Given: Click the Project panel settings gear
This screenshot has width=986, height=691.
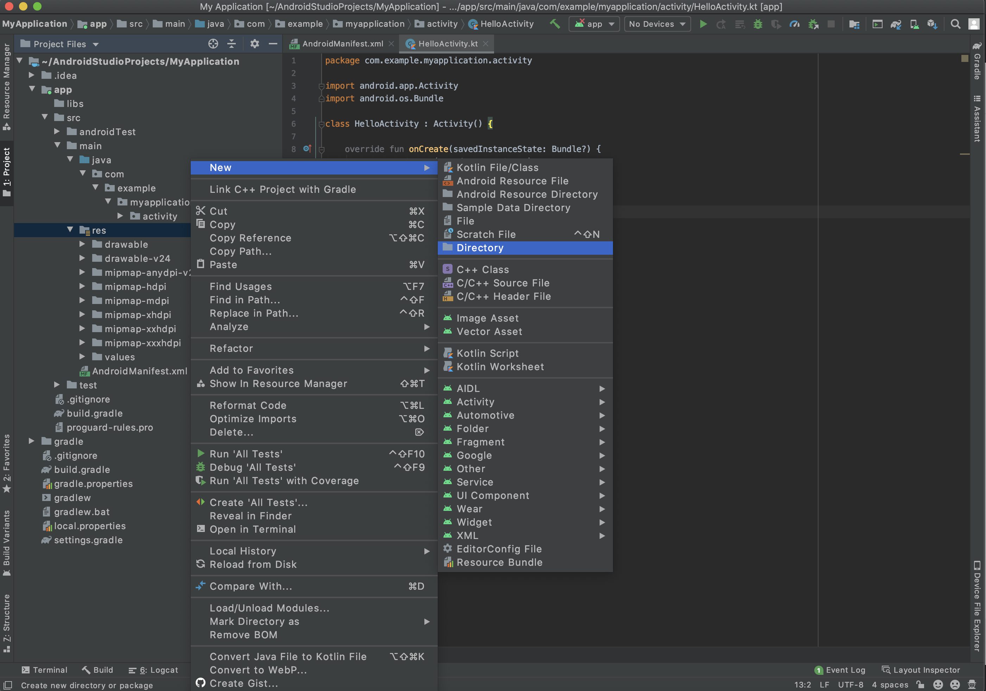Looking at the screenshot, I should pos(254,44).
